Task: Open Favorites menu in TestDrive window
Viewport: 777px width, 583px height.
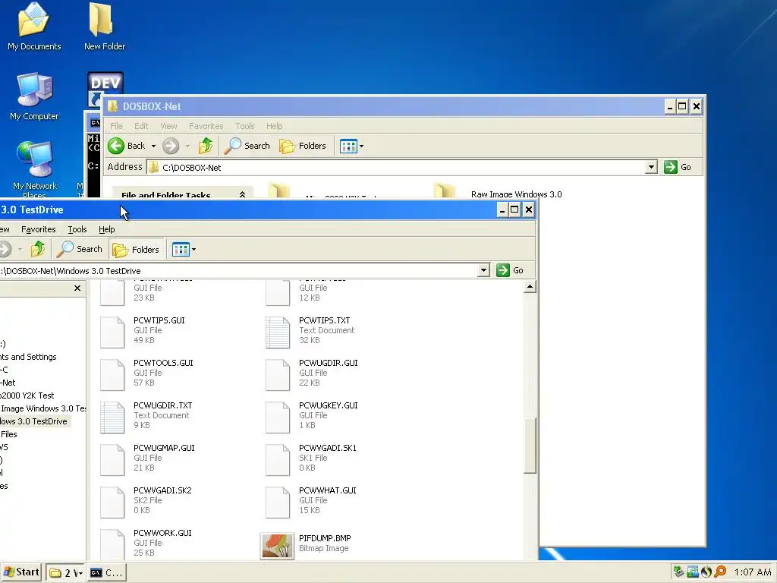Action: [x=38, y=229]
